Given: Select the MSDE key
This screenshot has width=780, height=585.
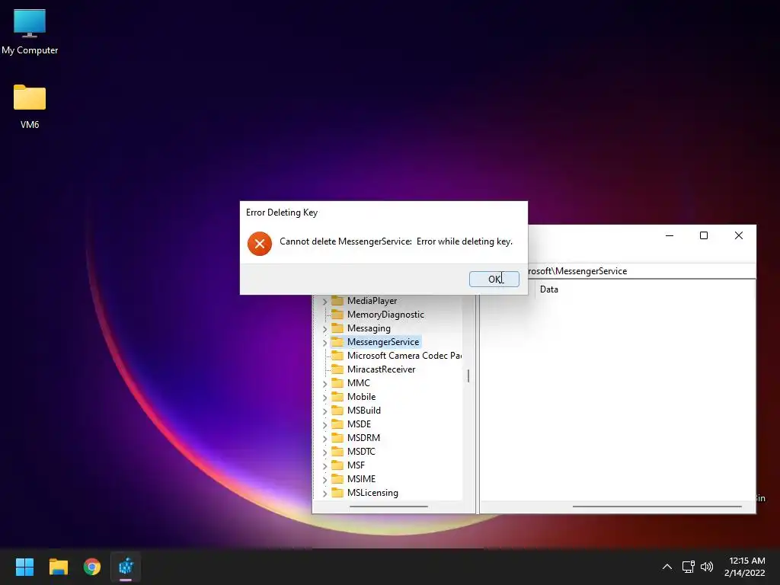Looking at the screenshot, I should coord(359,424).
